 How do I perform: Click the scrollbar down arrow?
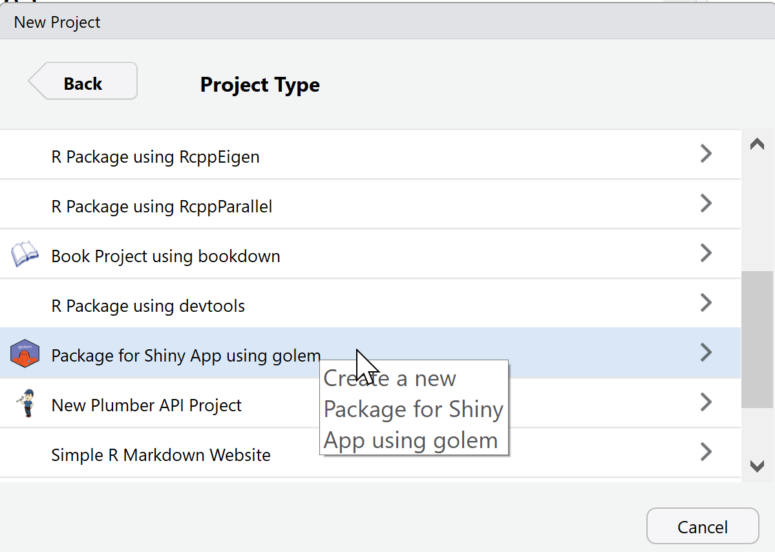757,466
